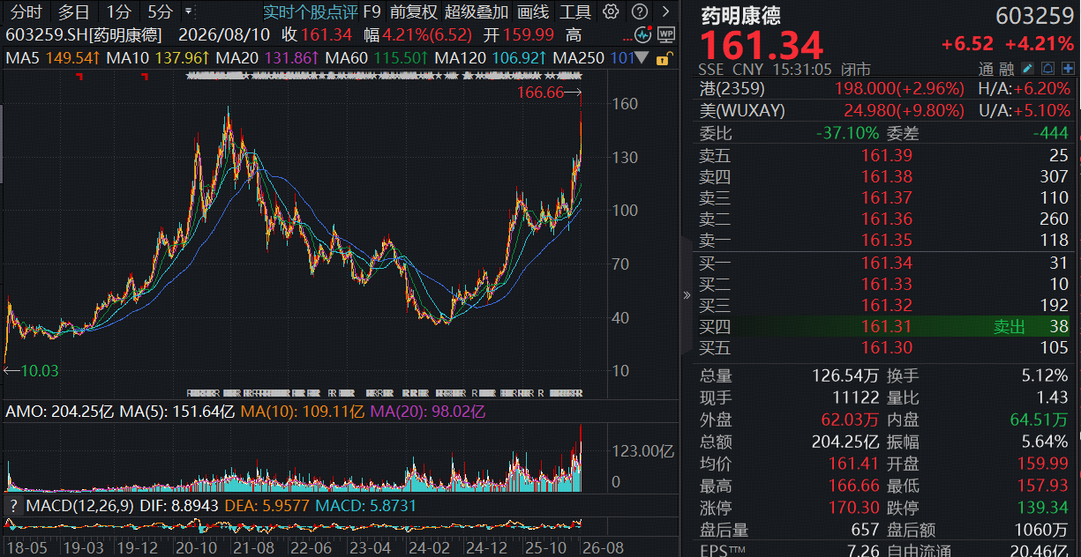Screen dimensions: 1081x557
Task: Click the 外盘 62.03万 value
Action: coord(850,420)
